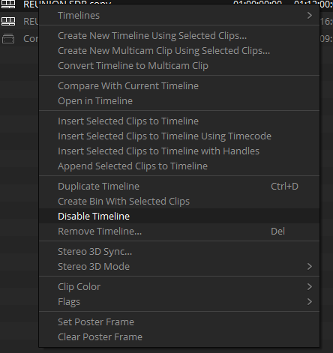This screenshot has height=353, width=333.
Task: Expand the Clip Color submenu arrow
Action: click(310, 287)
